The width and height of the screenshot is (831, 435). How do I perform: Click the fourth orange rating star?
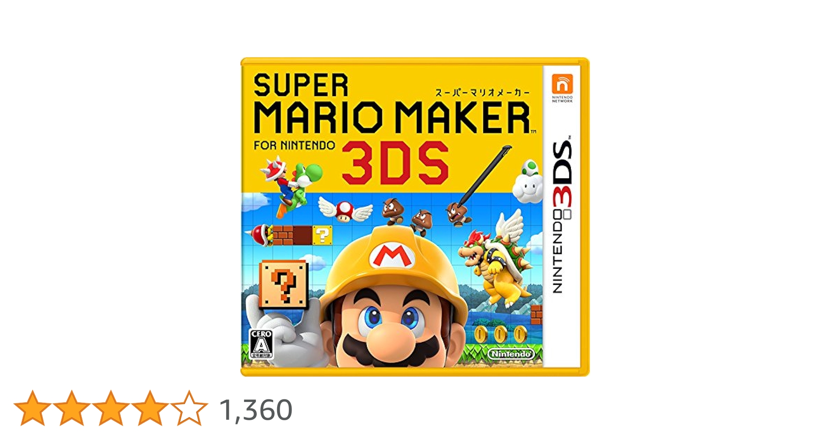(x=150, y=408)
